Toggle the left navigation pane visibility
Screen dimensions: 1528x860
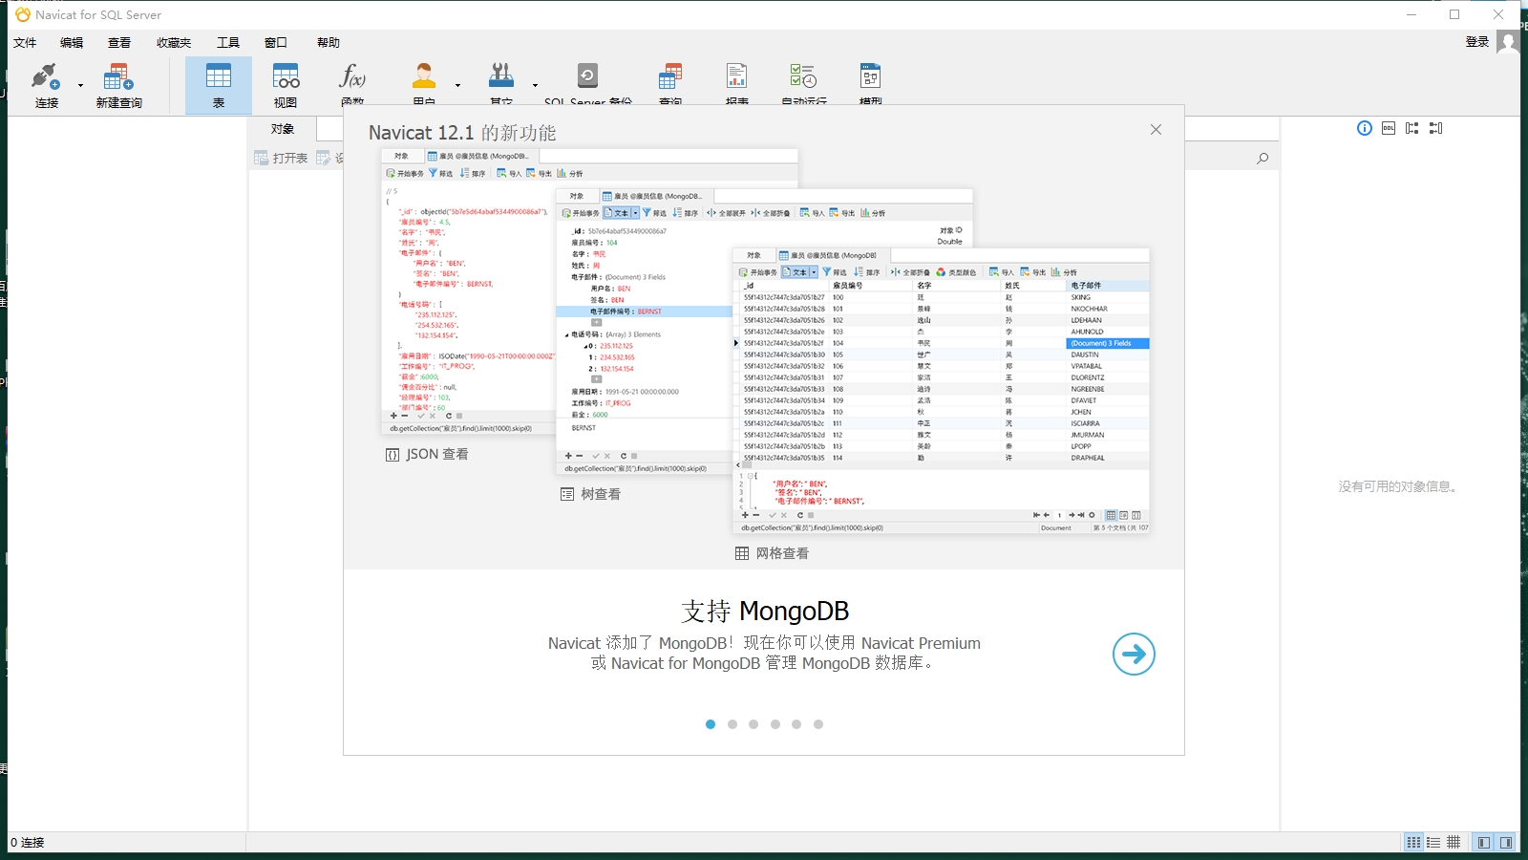(x=1483, y=842)
